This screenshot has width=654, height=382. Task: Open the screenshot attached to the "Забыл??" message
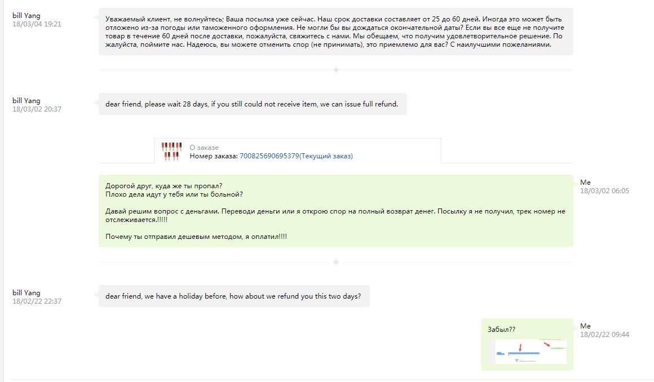(x=531, y=352)
